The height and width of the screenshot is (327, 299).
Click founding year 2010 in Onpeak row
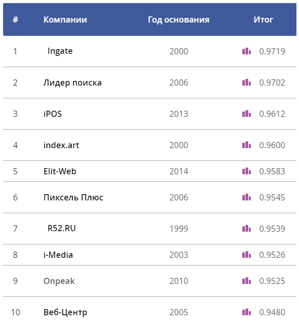point(179,281)
